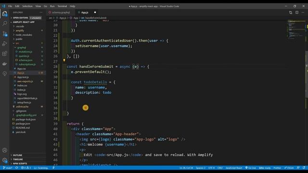Click the Prettier status bar item

pos(277,168)
